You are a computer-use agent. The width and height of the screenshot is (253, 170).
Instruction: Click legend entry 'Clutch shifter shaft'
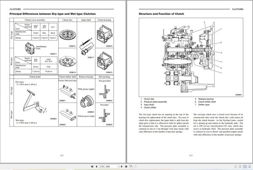click(207, 102)
